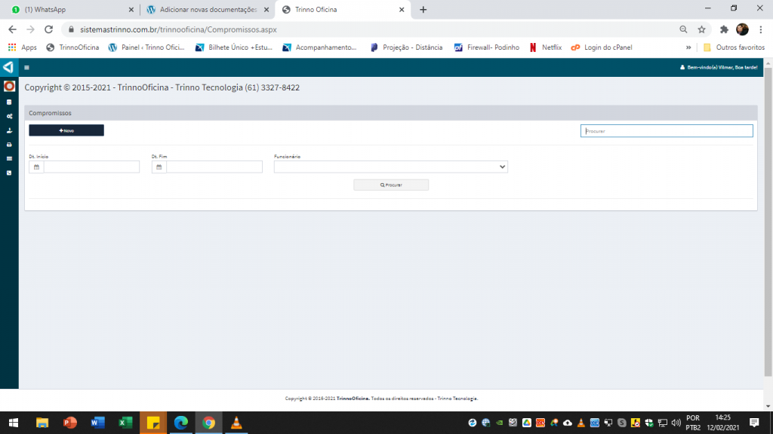773x434 pixels.
Task: Expand the Funcionário dropdown
Action: (x=391, y=167)
